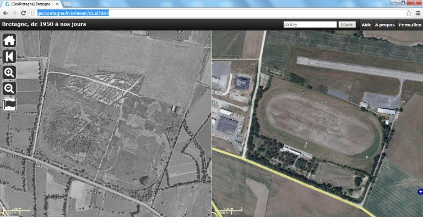Click the Permalien link

410,25
